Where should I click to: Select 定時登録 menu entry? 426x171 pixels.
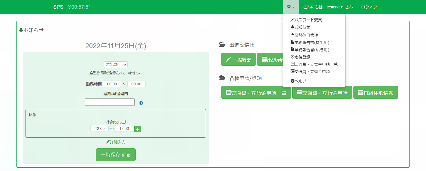pyautogui.click(x=300, y=57)
